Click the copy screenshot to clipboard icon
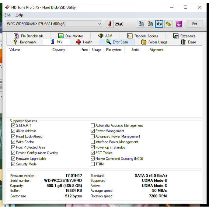Screen dimensions: 209x209 (150, 24)
